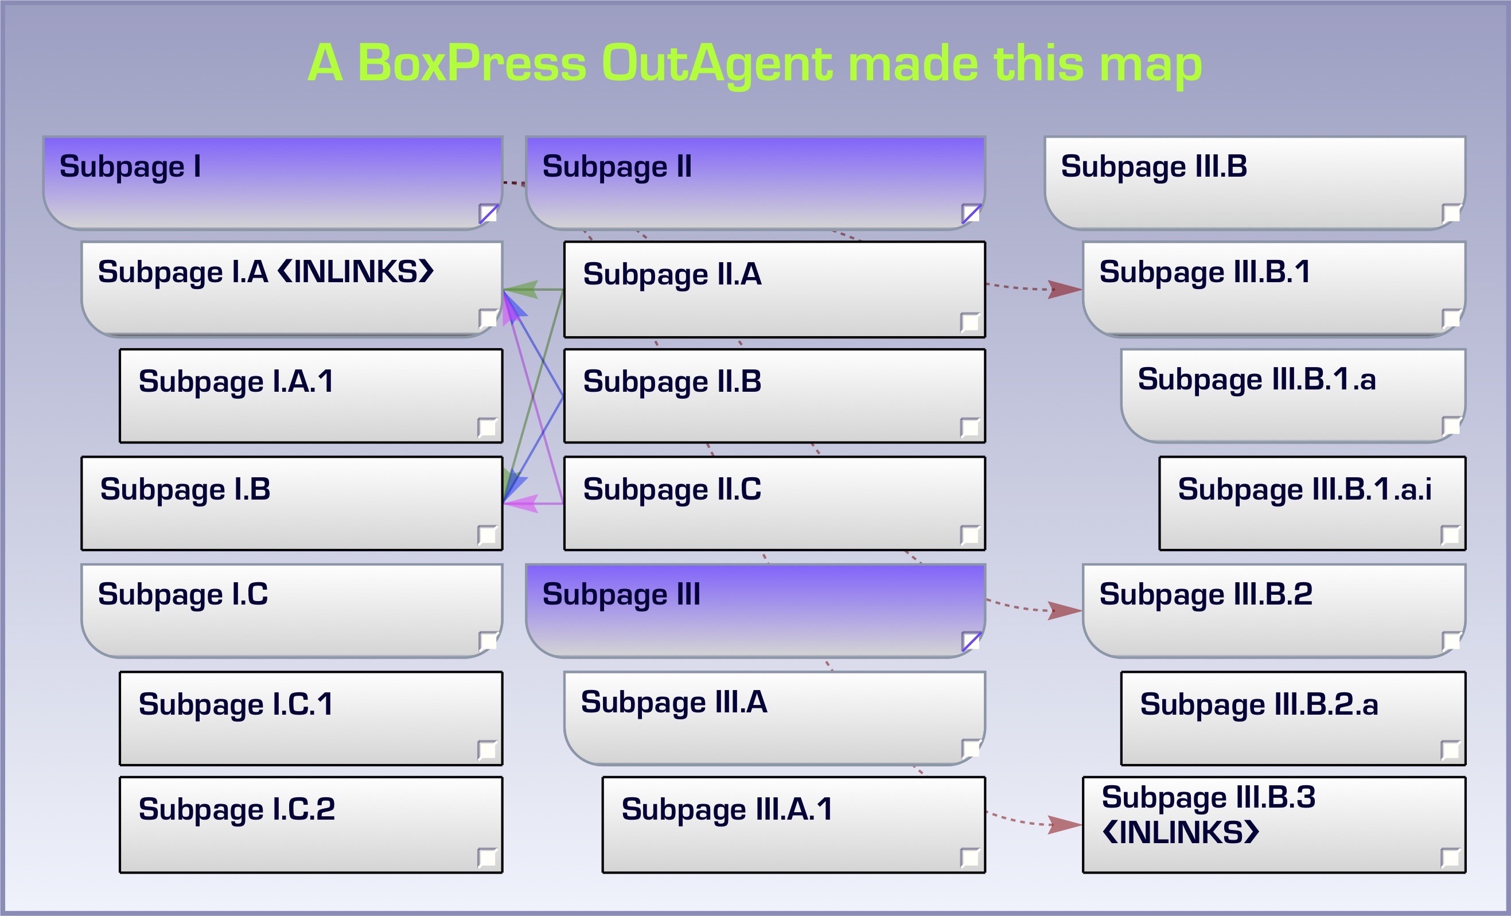
Task: Open the Subpage II.B box
Action: coord(774,396)
